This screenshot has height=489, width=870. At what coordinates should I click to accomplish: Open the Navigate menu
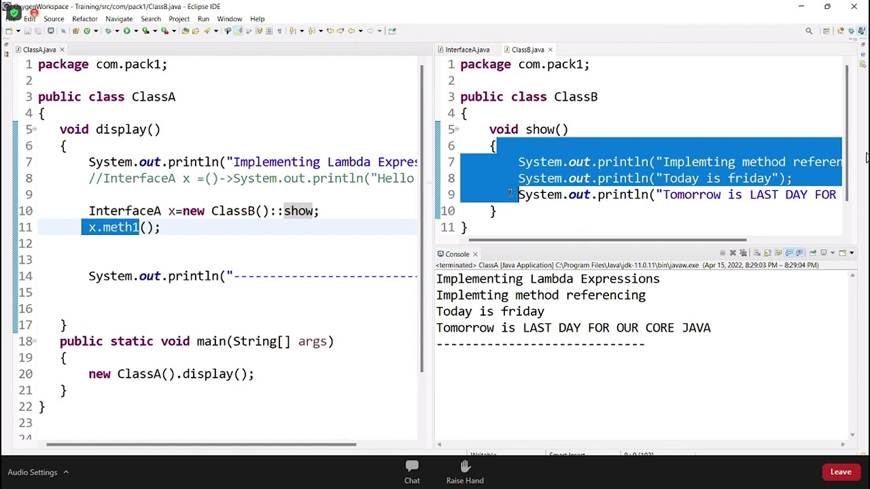point(119,18)
